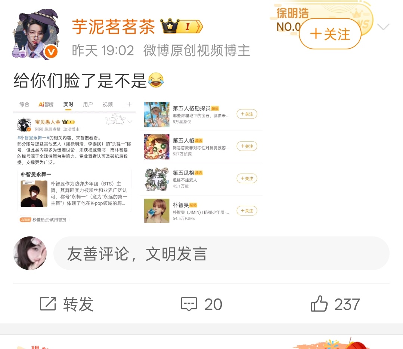Screen dimensions: 403x349
Task: Open the left search-results screenshot image
Action: [74, 162]
